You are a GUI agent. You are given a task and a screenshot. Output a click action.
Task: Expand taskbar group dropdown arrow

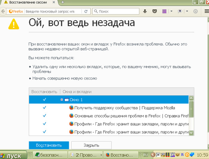101,155
